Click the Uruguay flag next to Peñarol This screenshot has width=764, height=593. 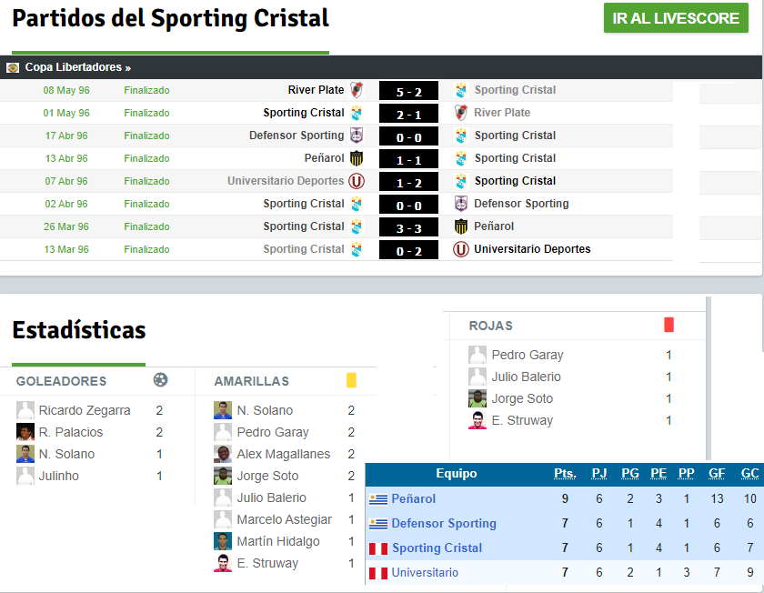pyautogui.click(x=378, y=499)
